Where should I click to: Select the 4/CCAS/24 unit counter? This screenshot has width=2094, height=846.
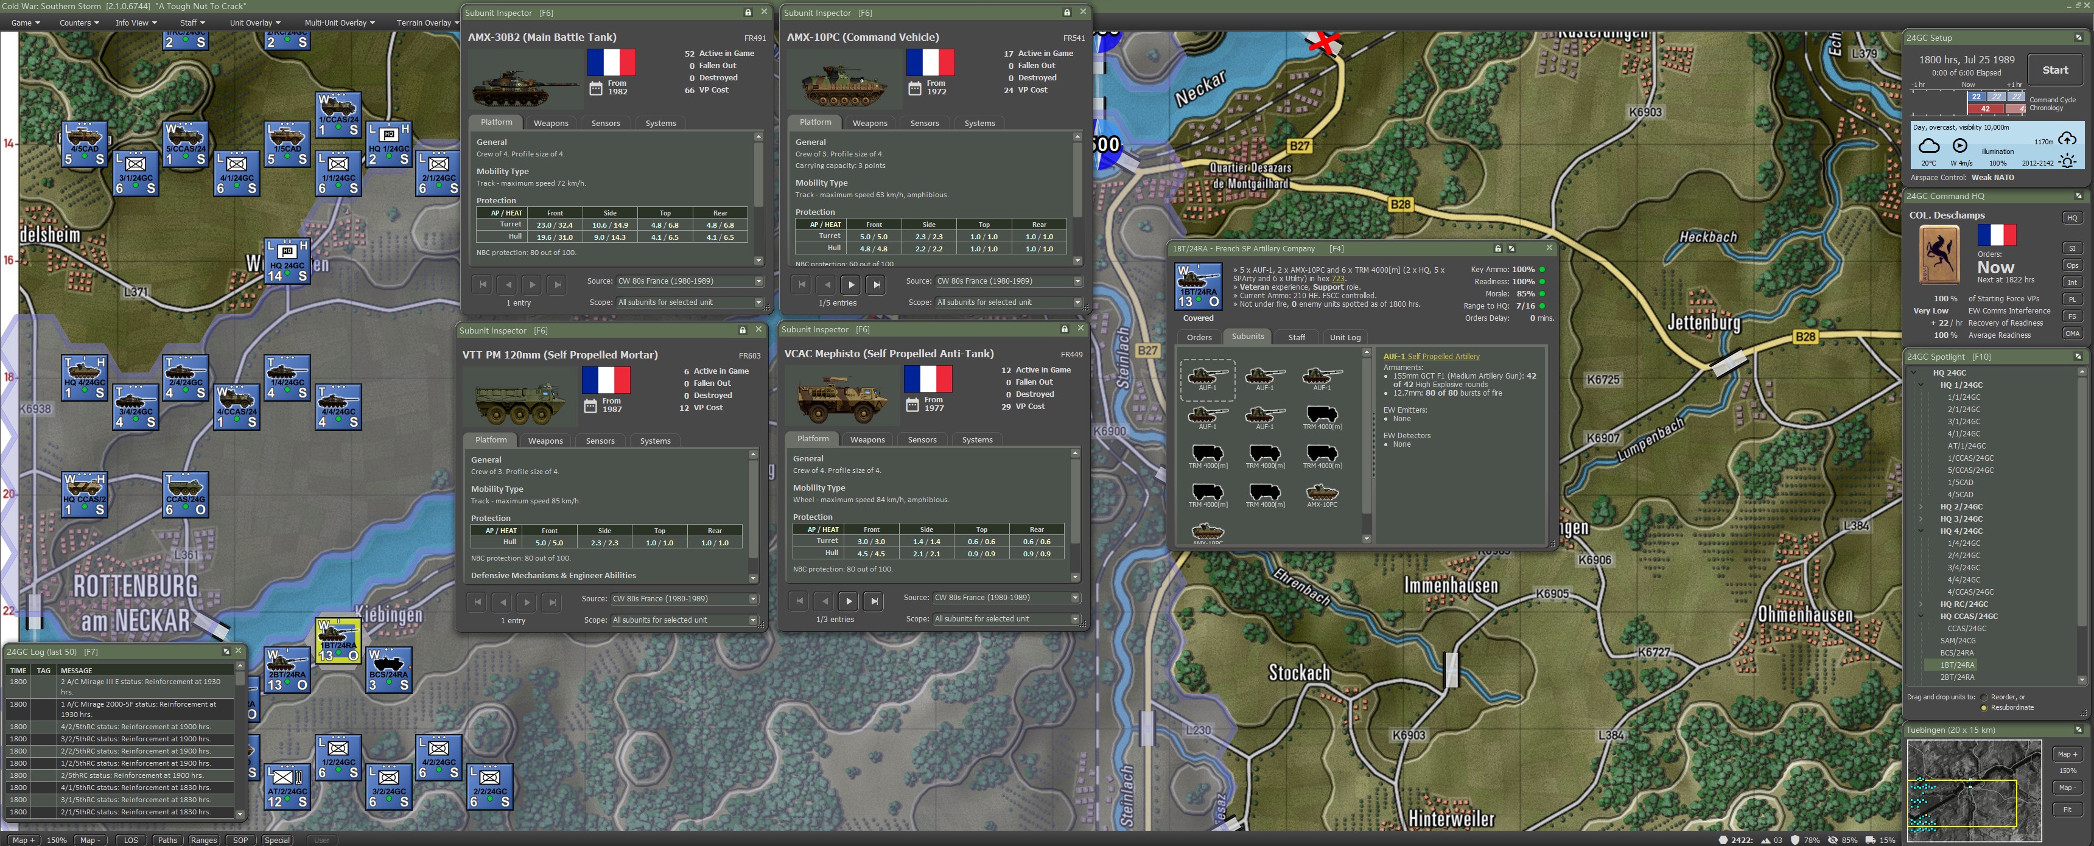[x=237, y=407]
